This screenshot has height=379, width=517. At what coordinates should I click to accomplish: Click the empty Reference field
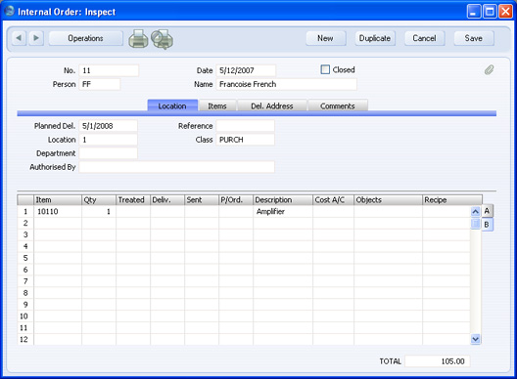245,126
